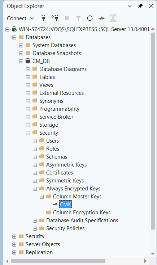Collapse the CM_DB Security folder
Screen dimensions: 157x265
point(28,133)
